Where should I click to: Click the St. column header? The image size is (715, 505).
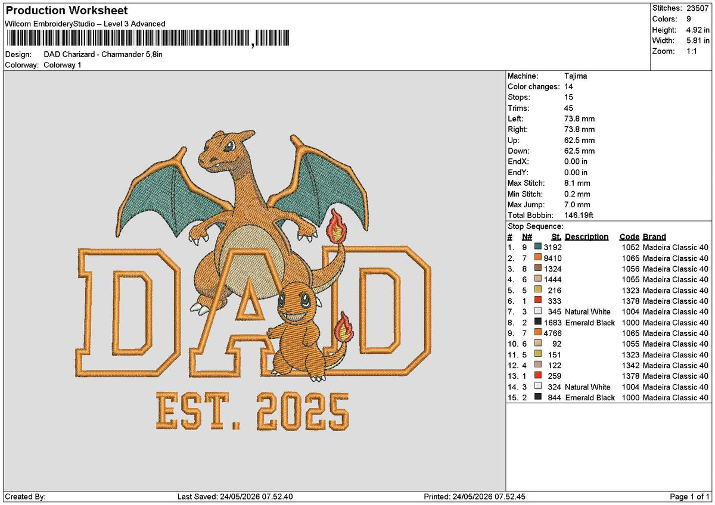[557, 237]
